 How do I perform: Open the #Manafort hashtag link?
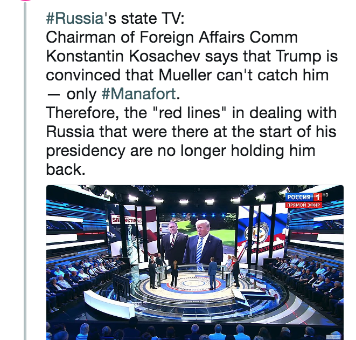[x=138, y=94]
